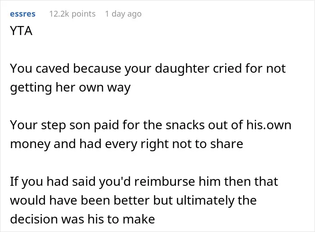The image size is (315, 232).
Task: Click the 12.2k points score
Action: [x=72, y=14]
